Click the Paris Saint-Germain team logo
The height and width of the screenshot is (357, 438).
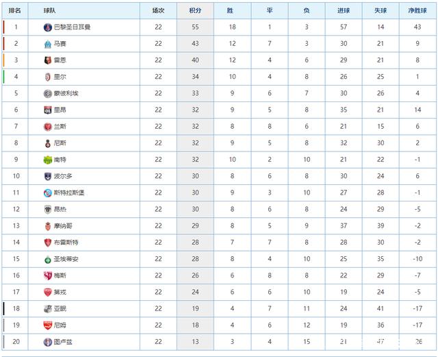pos(48,27)
